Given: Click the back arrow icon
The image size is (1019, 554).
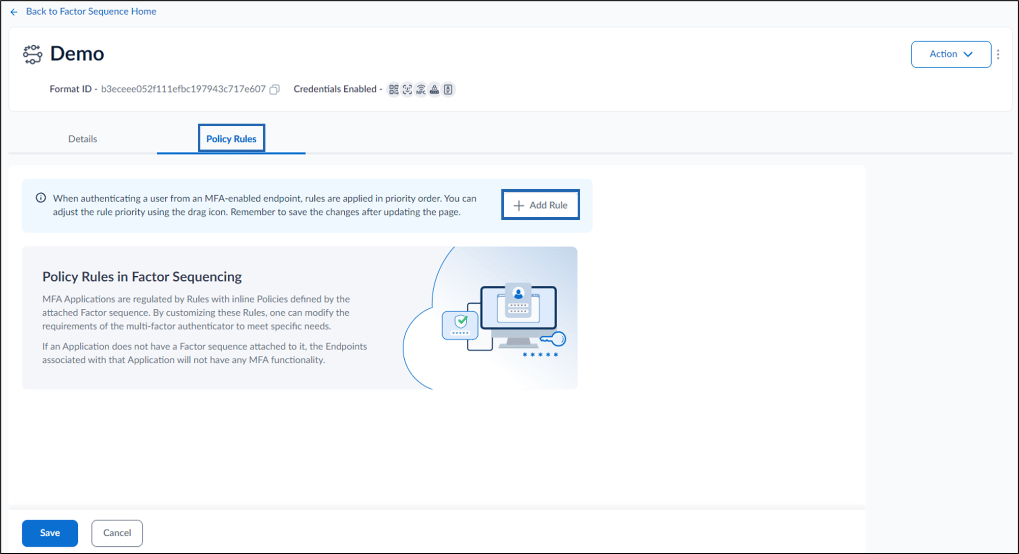Looking at the screenshot, I should [14, 12].
